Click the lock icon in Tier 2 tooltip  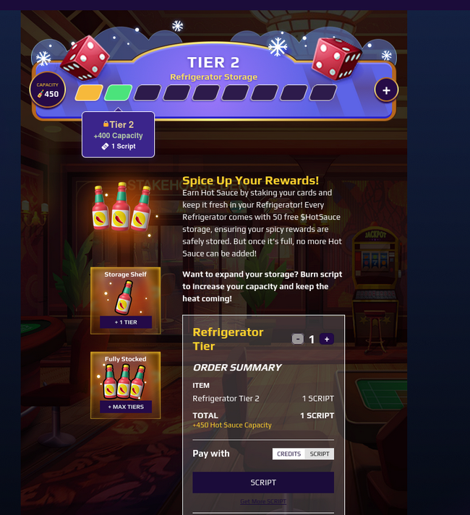(106, 124)
